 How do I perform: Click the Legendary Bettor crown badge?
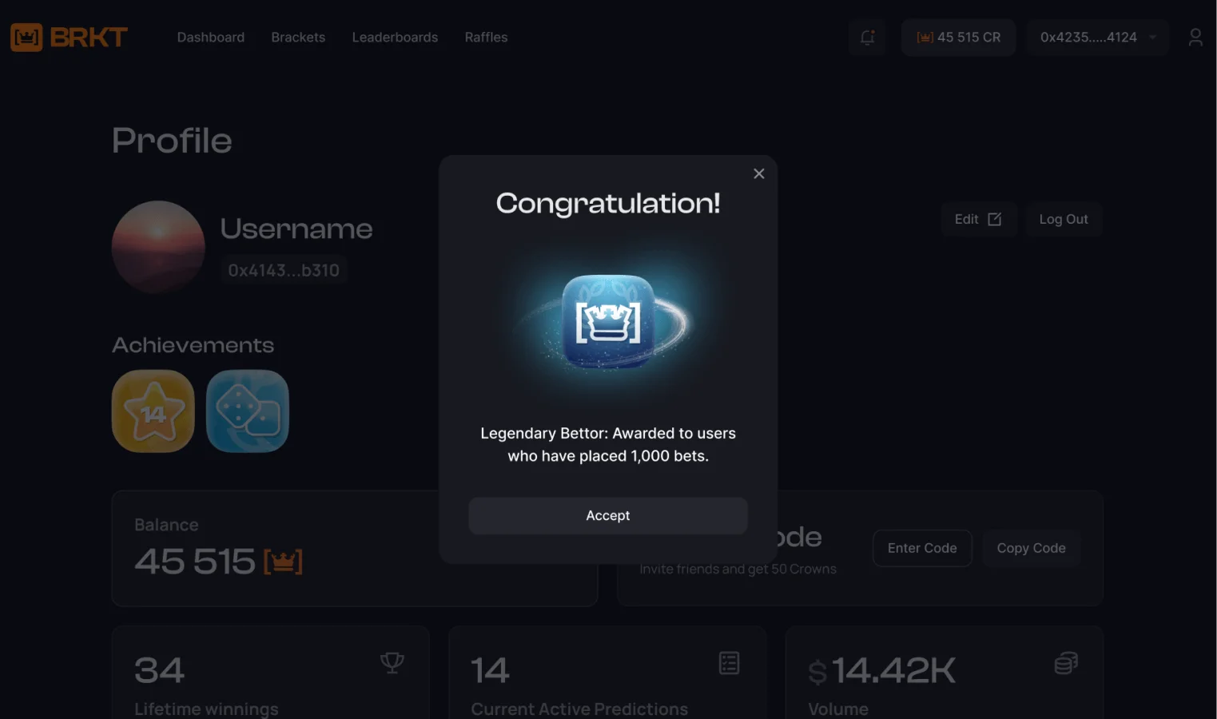click(608, 322)
